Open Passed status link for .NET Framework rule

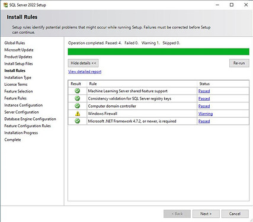pyautogui.click(x=204, y=121)
